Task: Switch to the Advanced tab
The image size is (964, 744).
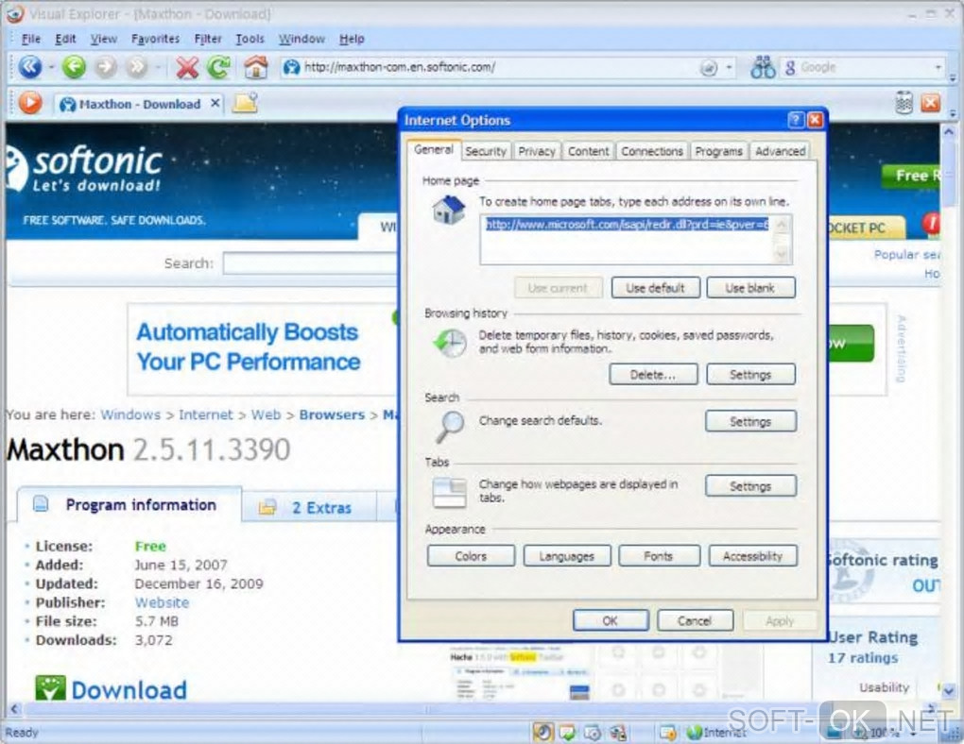Action: [780, 151]
